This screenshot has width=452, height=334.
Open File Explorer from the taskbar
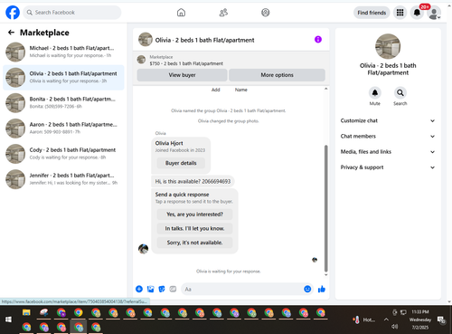[x=26, y=312]
